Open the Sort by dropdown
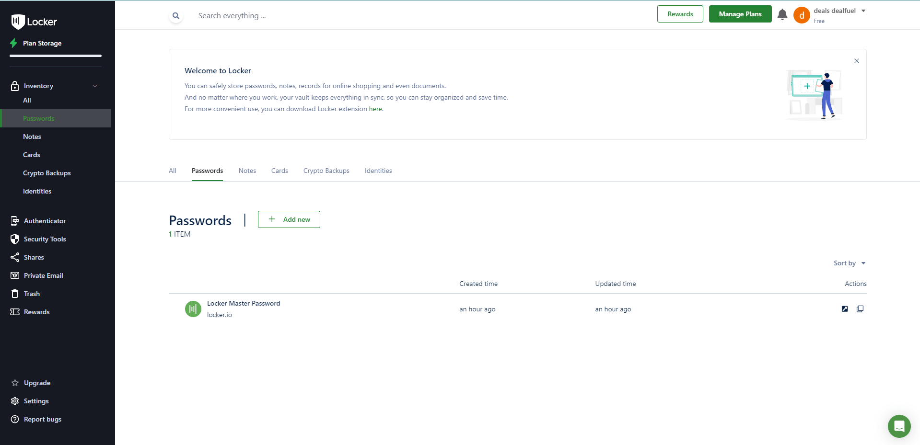The height and width of the screenshot is (445, 920). (849, 263)
